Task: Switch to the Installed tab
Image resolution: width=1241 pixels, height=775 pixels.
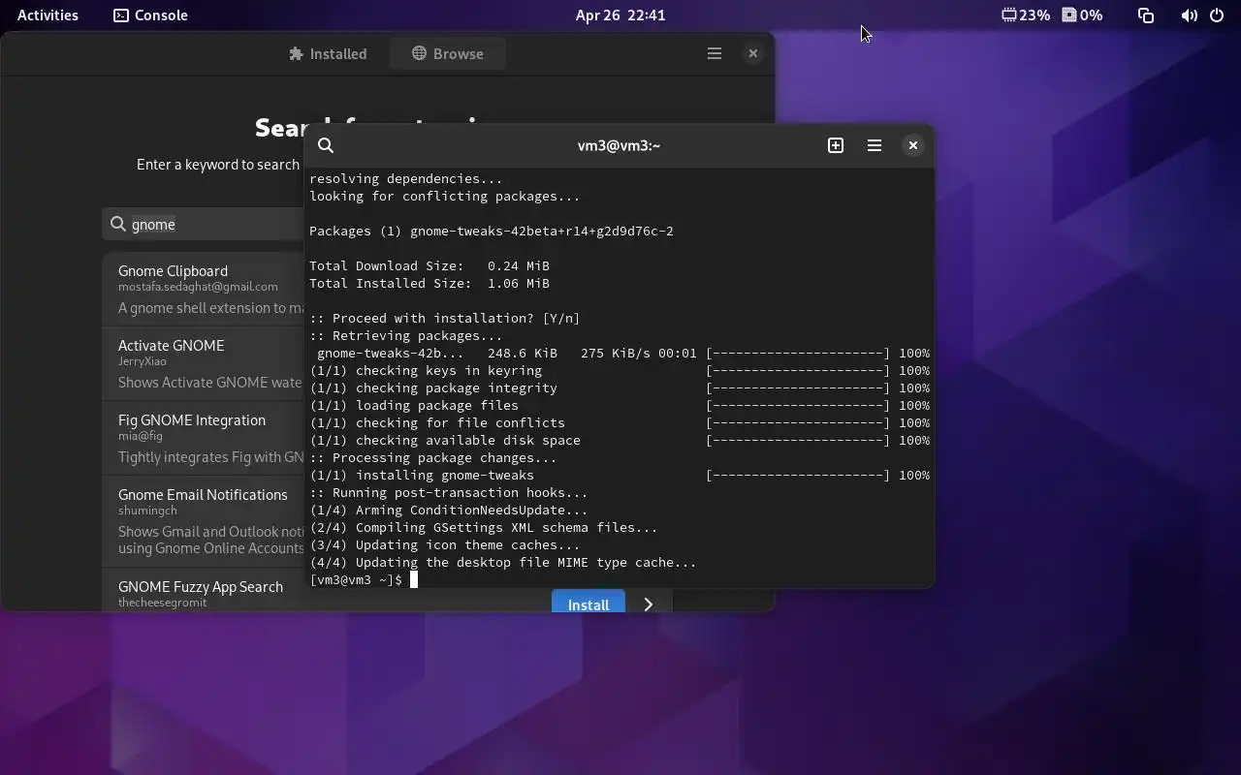Action: click(329, 53)
